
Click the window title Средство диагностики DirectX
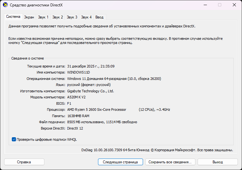(x=36, y=5)
